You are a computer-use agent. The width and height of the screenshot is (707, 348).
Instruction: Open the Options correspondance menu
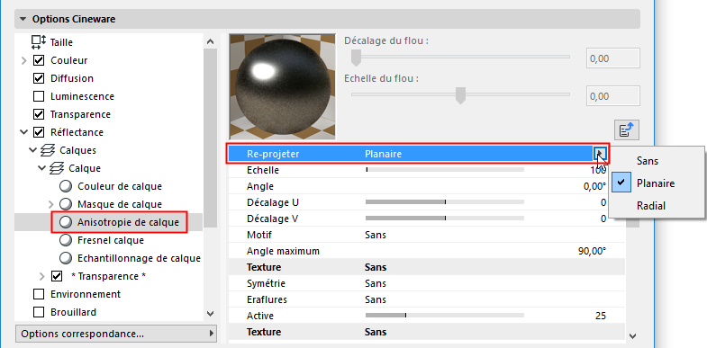pos(116,334)
